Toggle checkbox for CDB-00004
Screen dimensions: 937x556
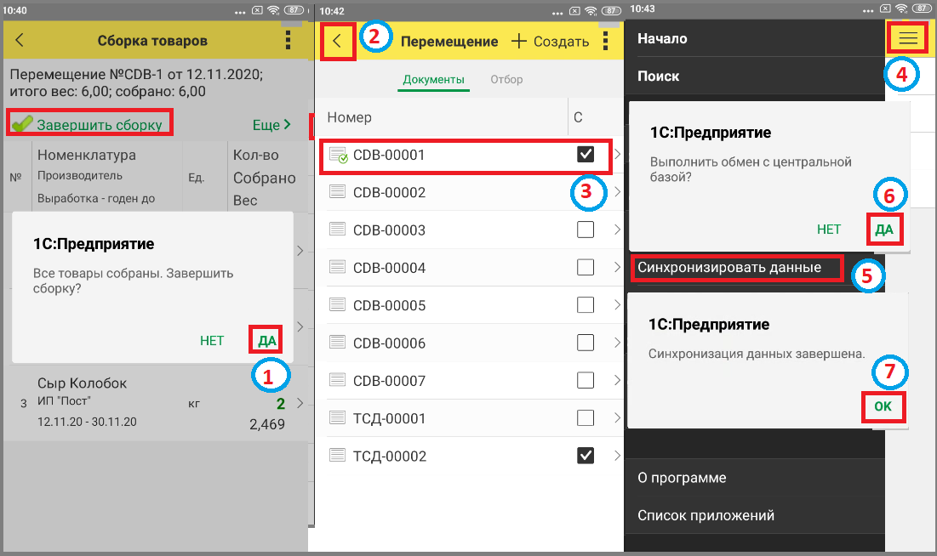586,267
